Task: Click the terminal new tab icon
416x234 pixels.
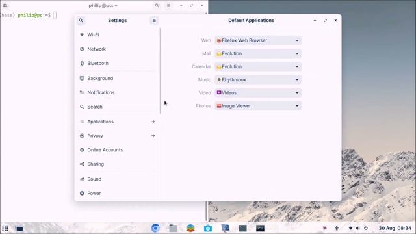Action: [5, 5]
